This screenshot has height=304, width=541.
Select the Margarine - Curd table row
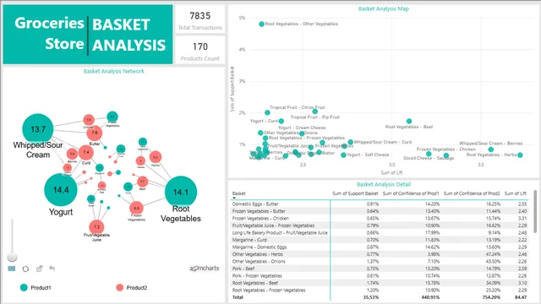(380, 240)
